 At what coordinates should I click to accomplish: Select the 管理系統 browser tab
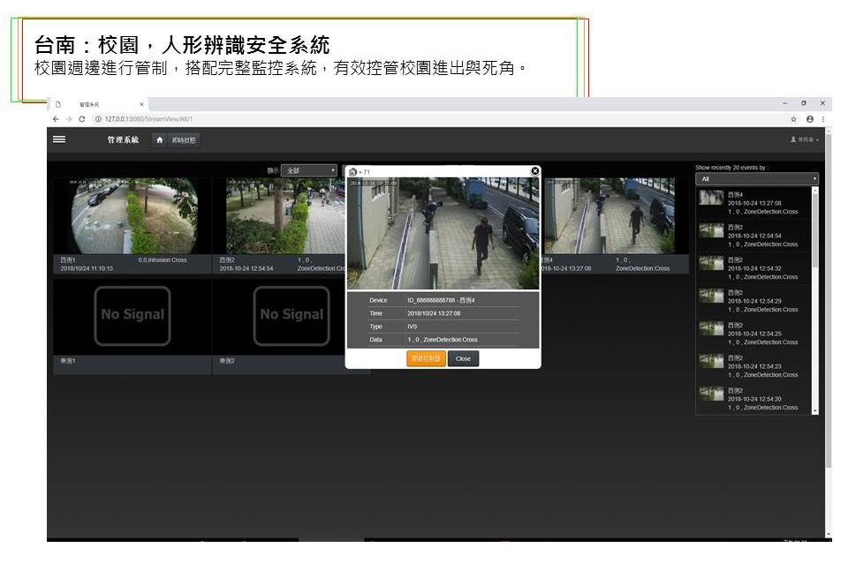pos(97,104)
